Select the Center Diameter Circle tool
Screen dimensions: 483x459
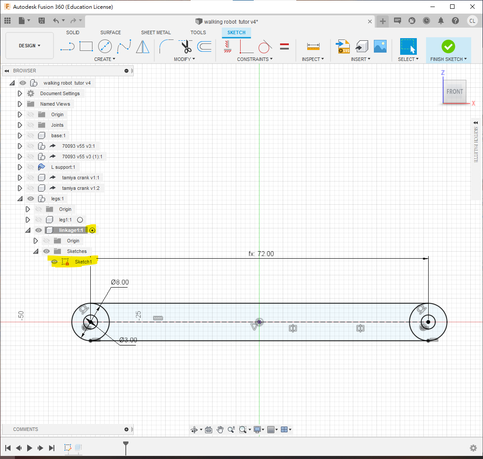coord(105,46)
